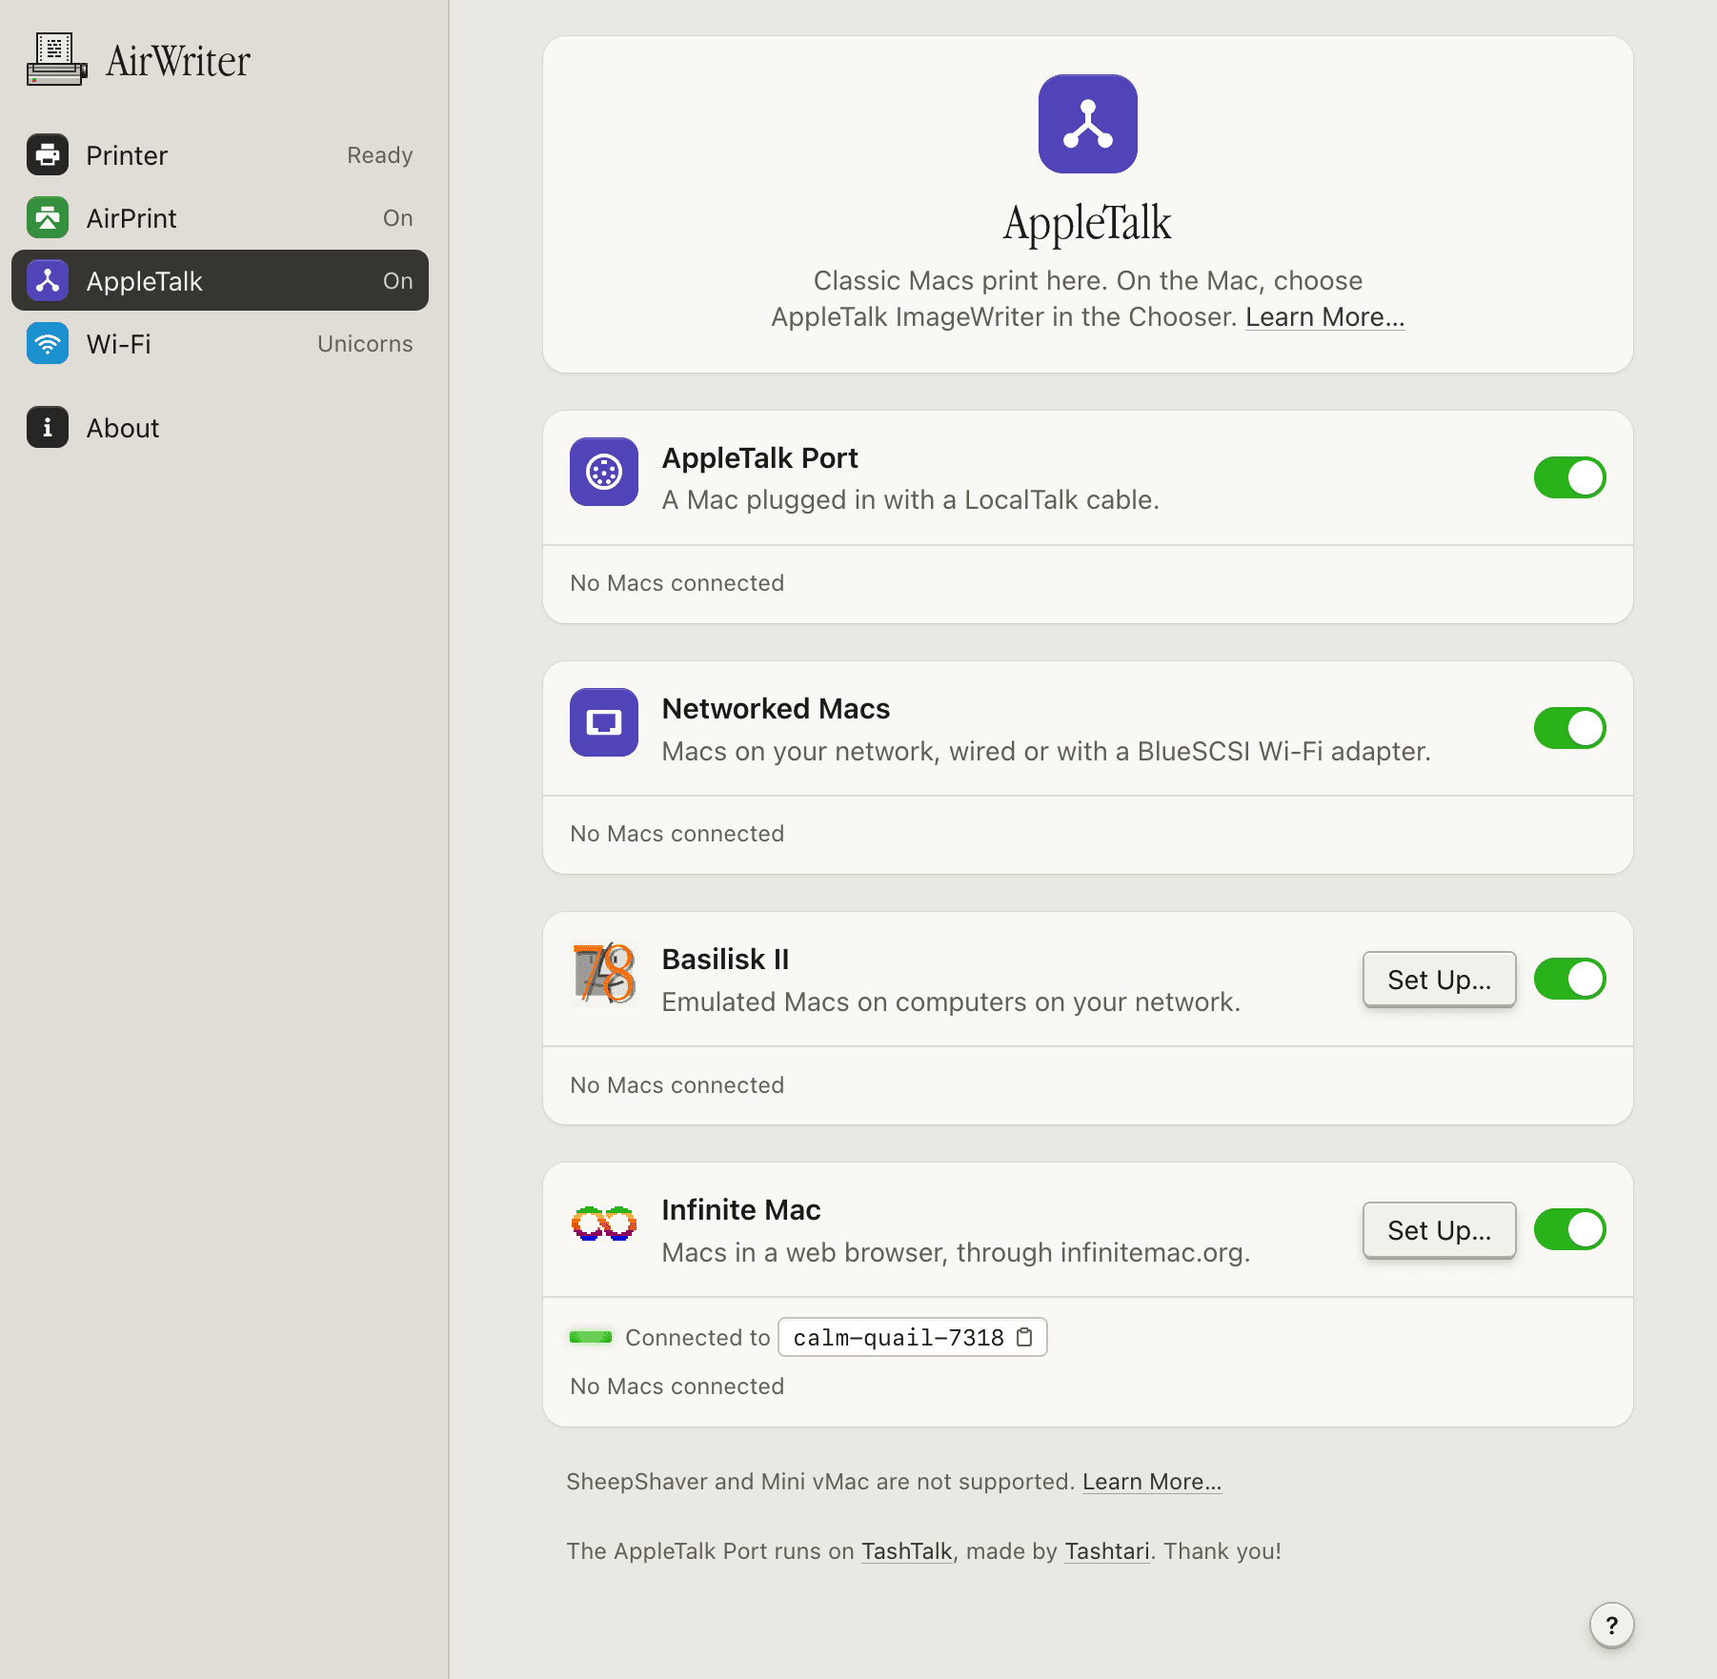
Task: Click the help question mark button
Action: 1611,1625
